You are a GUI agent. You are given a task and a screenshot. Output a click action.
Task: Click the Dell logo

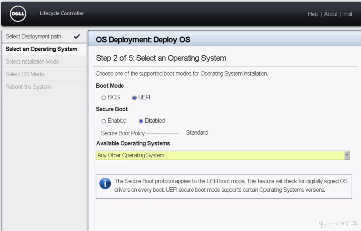tap(18, 14)
